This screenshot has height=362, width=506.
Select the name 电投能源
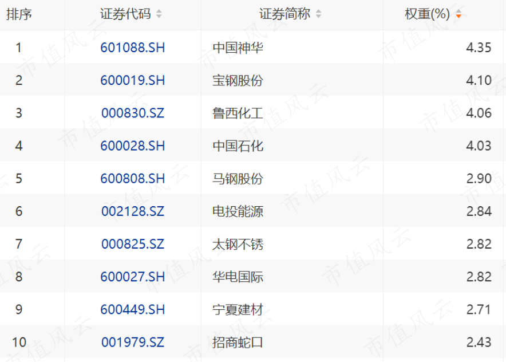238,211
